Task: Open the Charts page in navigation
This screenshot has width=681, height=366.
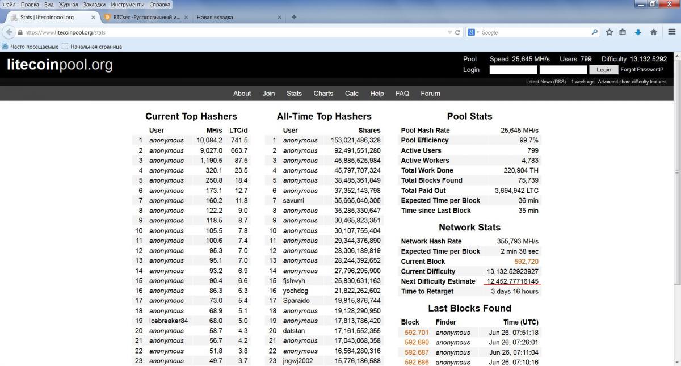Action: pos(323,94)
